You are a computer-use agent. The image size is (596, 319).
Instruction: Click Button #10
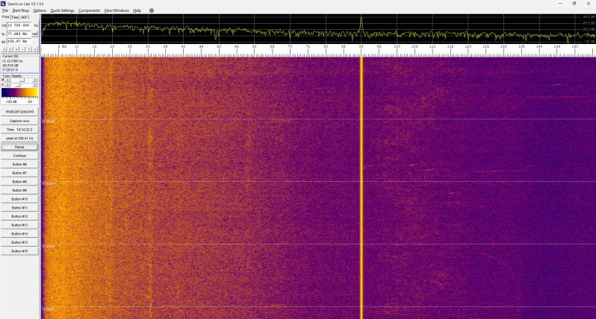pyautogui.click(x=19, y=199)
